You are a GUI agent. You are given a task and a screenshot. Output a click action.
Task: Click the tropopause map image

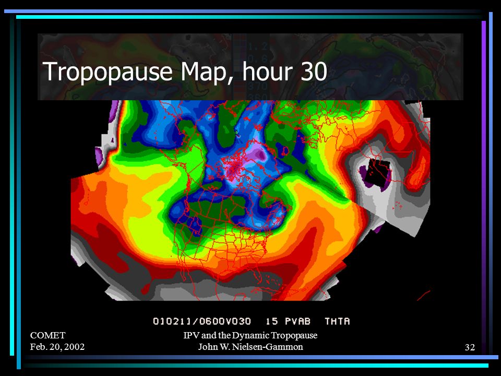pos(250,200)
